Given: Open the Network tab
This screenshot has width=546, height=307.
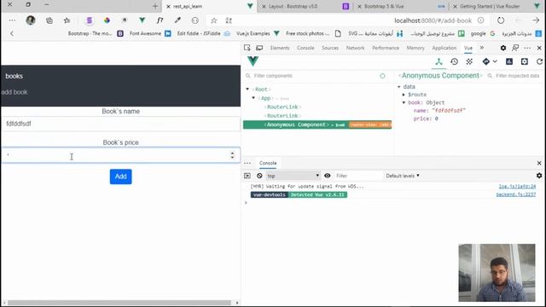Looking at the screenshot, I should tap(355, 48).
